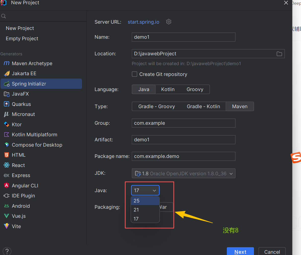Click the Micronaut mu icon
Screen dimensions: 301x255
click(x=7, y=114)
